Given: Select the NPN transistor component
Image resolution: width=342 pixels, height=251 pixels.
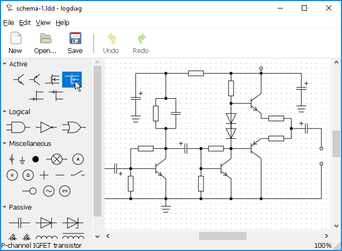Looking at the screenshot, I should (x=19, y=80).
